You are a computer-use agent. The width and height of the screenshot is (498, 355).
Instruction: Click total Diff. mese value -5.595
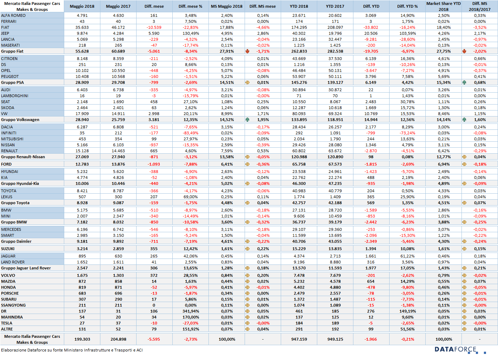tap(154, 339)
